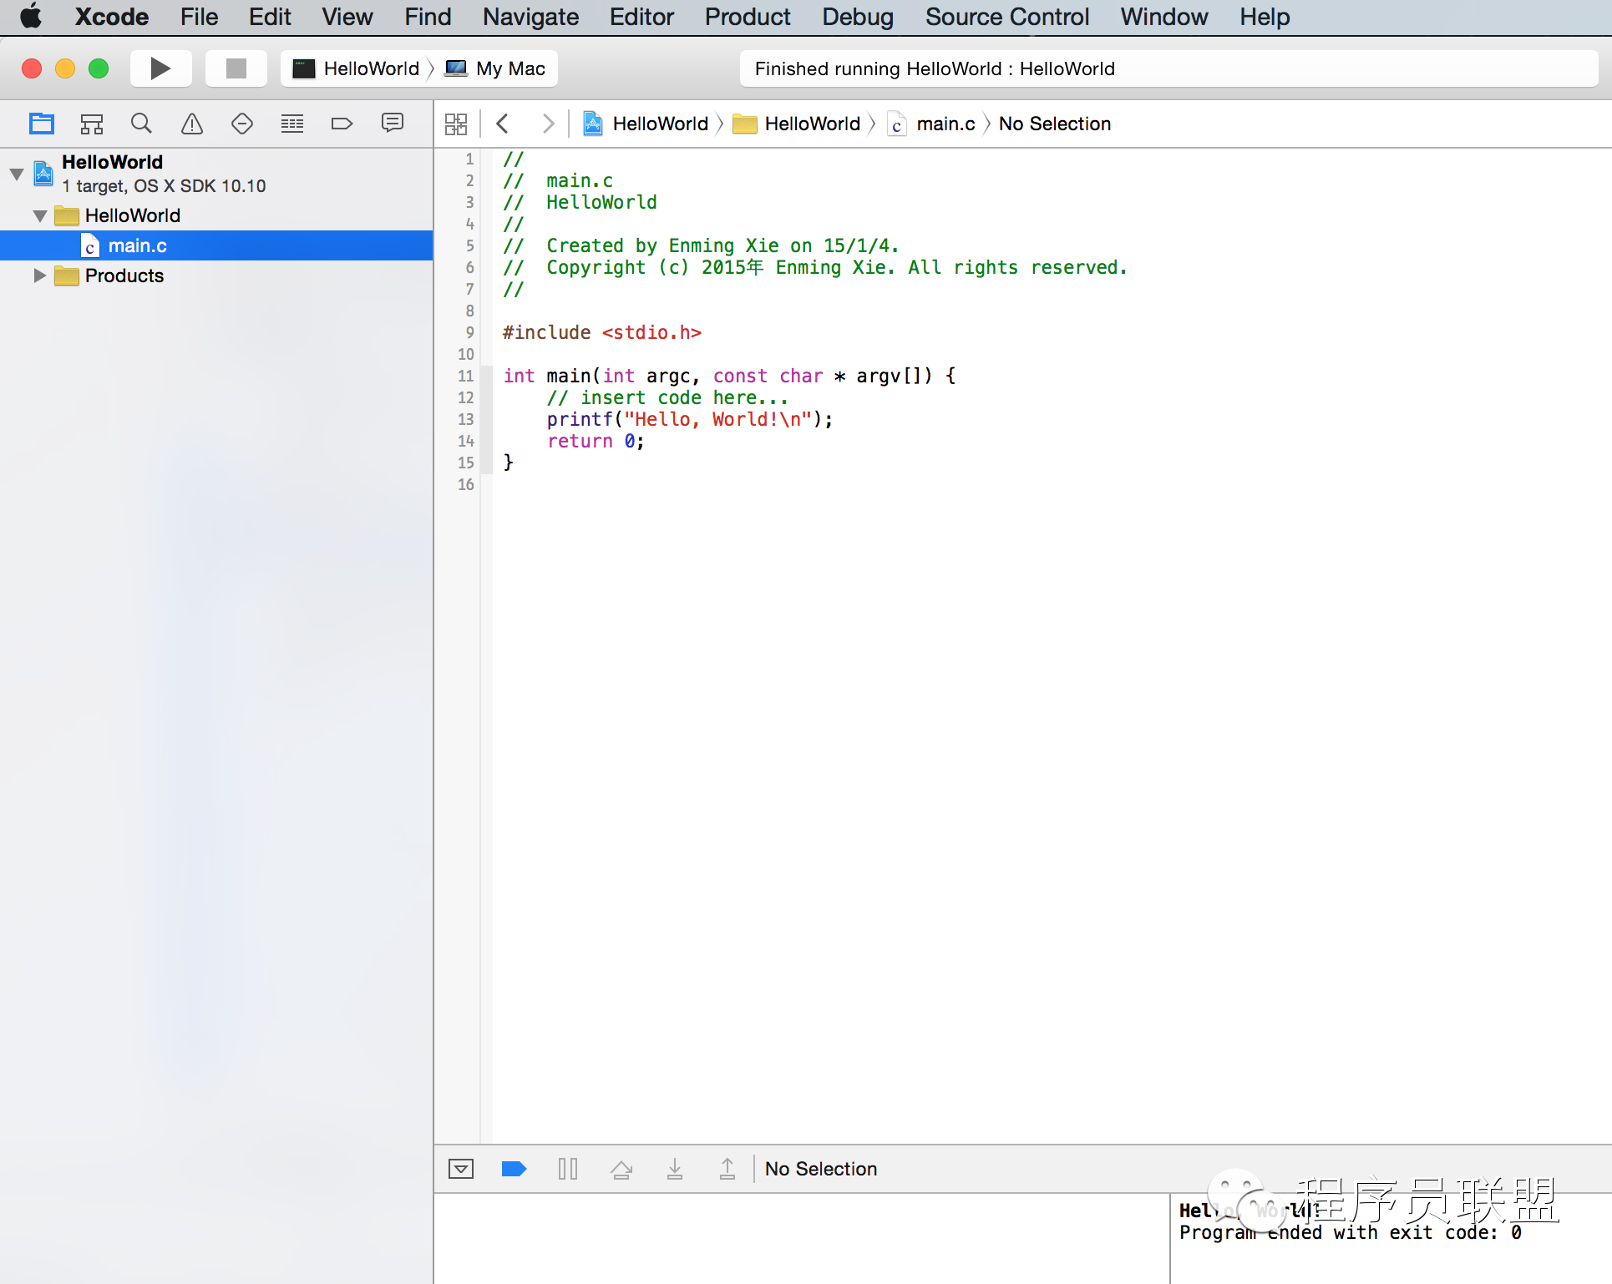Click the Finished running HelloWorld status field

pos(1168,68)
